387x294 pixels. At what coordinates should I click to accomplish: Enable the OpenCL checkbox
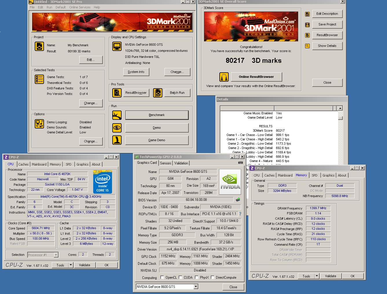coord(162,278)
